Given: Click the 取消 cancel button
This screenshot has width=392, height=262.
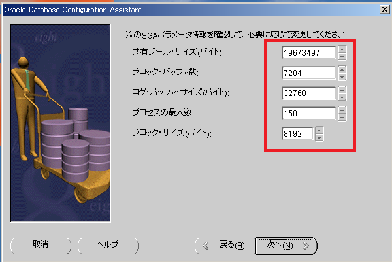Looking at the screenshot, I should [x=41, y=246].
